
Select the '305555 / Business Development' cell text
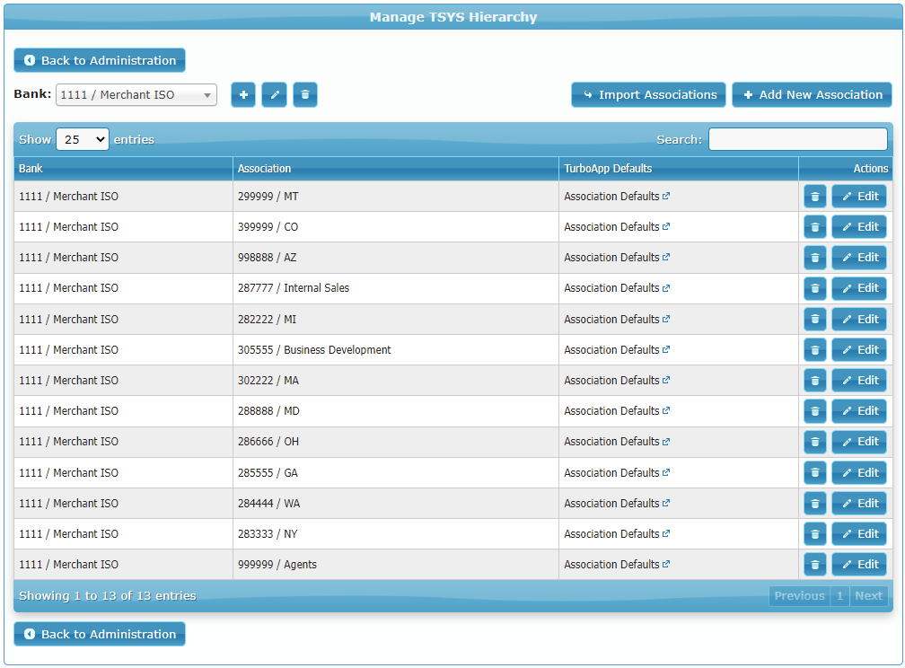coord(314,350)
